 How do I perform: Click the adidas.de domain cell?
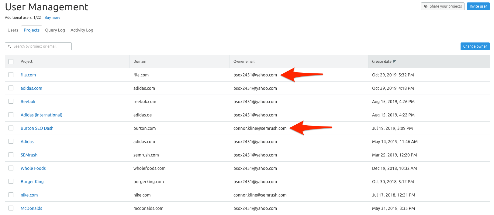click(143, 115)
